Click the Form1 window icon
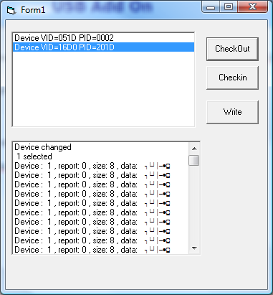The height and width of the screenshot is (295, 273). 11,10
